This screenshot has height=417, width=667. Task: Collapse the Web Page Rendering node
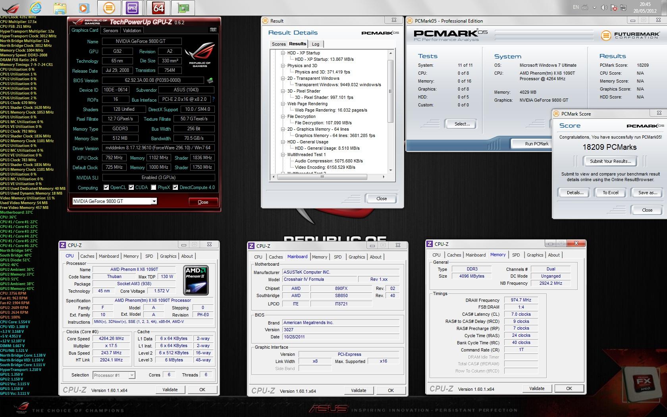283,104
